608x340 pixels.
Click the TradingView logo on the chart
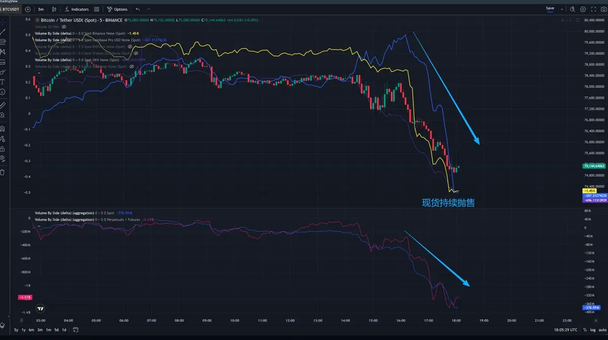[41, 308]
